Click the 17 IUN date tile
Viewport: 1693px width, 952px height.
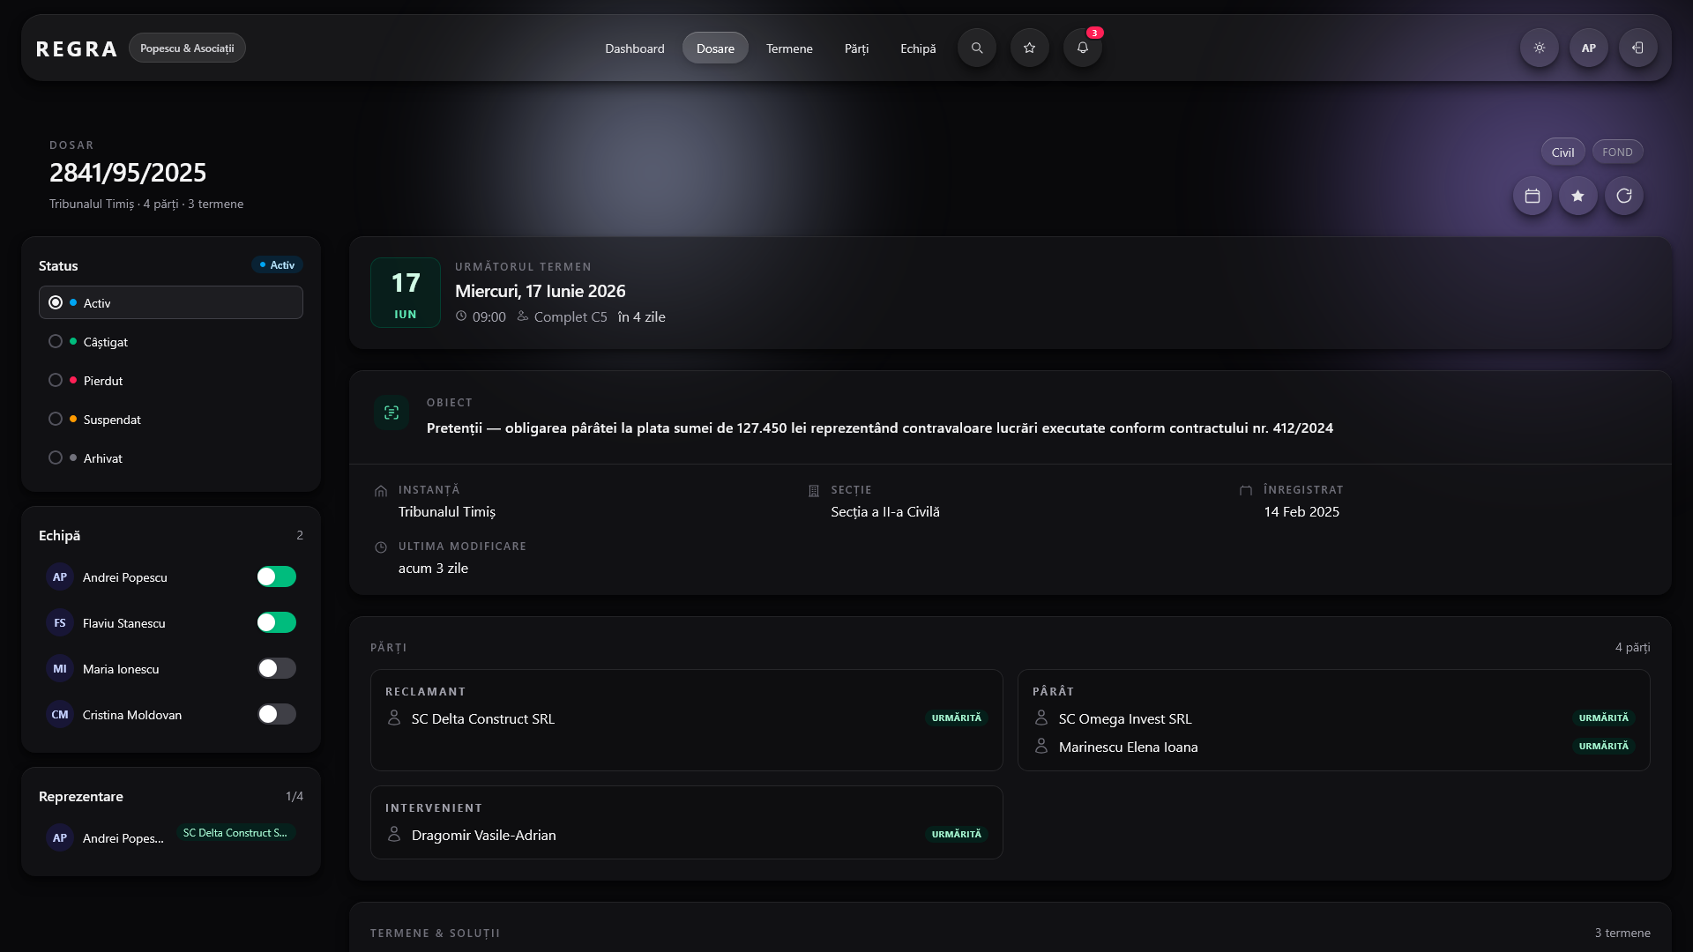tap(406, 293)
